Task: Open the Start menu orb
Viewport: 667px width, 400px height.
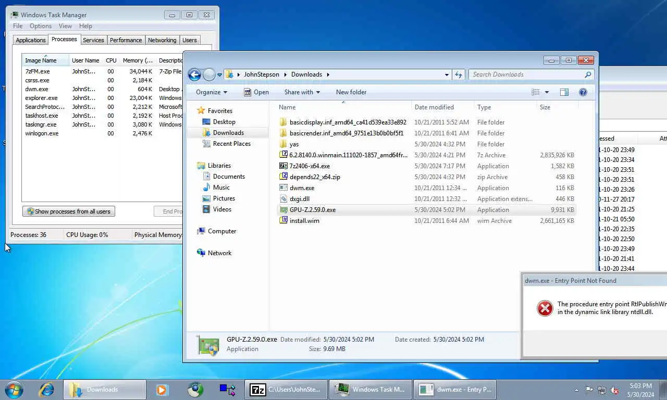Action: (x=14, y=390)
